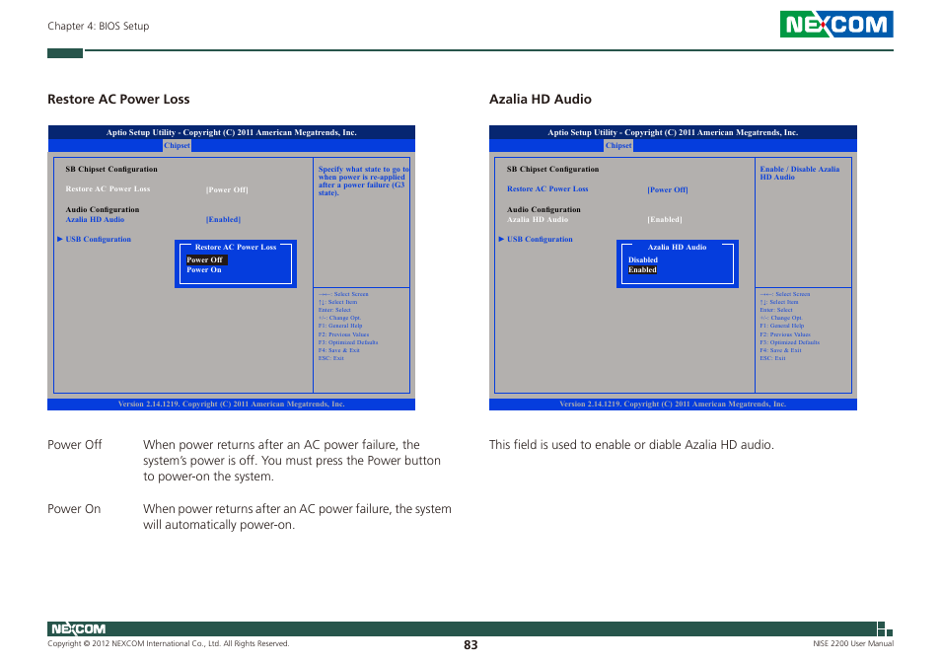Click the 'Power On' description label below the screens
The image size is (941, 663).
(74, 509)
